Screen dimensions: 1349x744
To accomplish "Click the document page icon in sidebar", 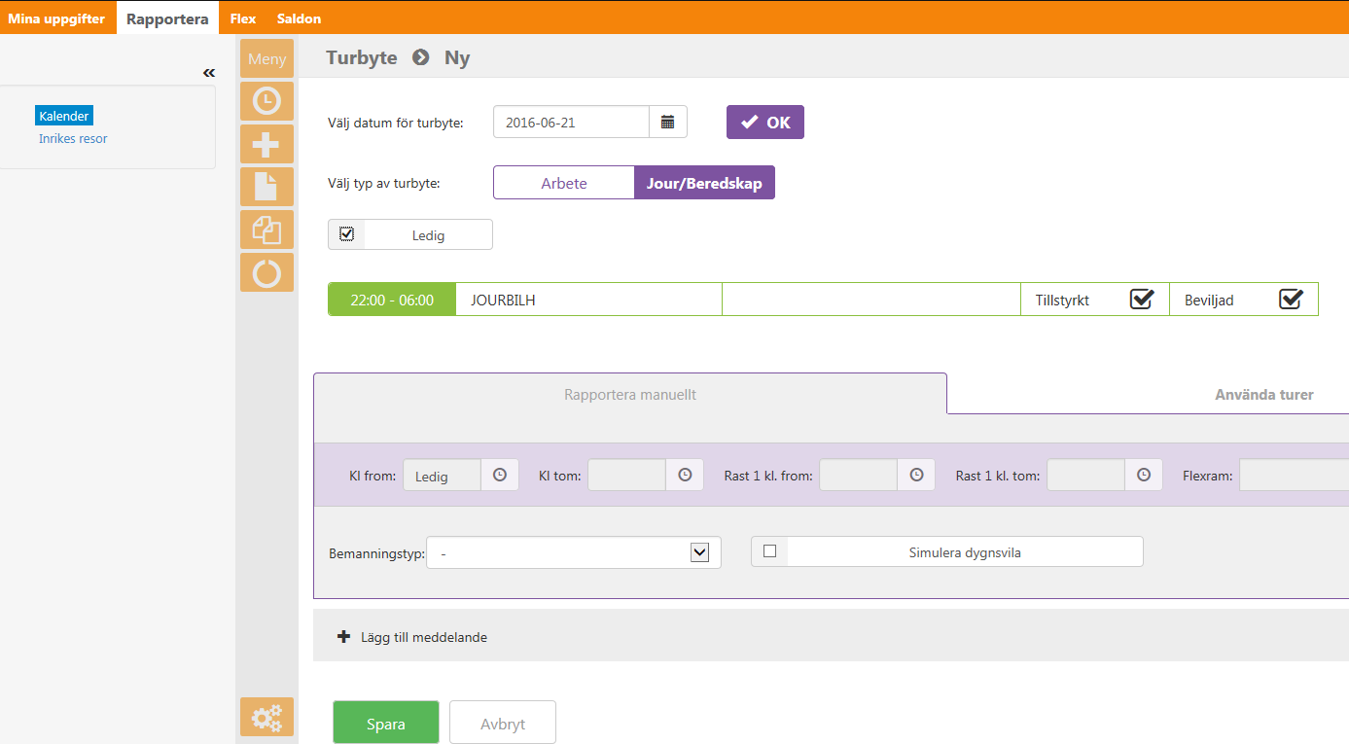I will click(x=266, y=187).
